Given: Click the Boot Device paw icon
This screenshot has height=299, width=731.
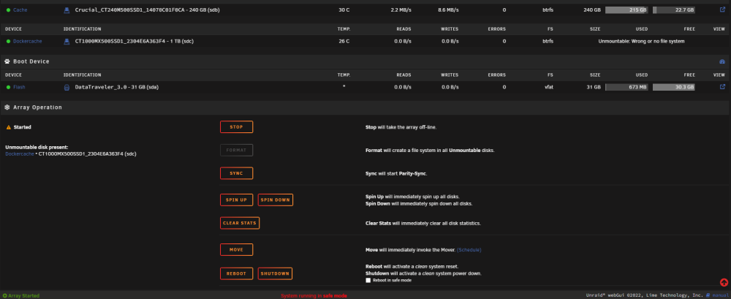Looking at the screenshot, I should click(7, 61).
